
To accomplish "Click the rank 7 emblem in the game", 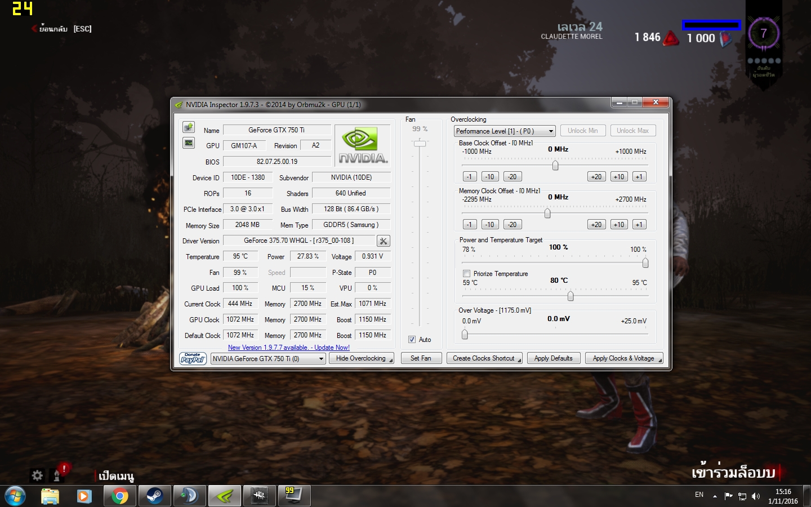I will [764, 33].
